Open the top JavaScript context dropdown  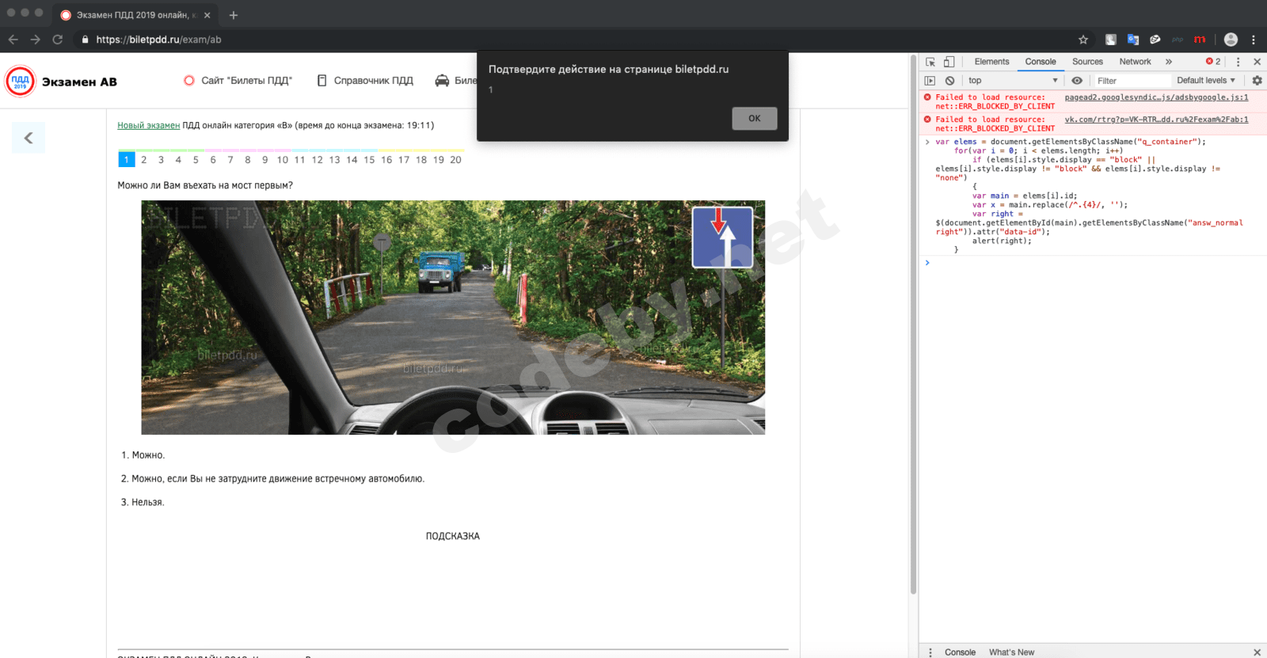tap(1012, 81)
